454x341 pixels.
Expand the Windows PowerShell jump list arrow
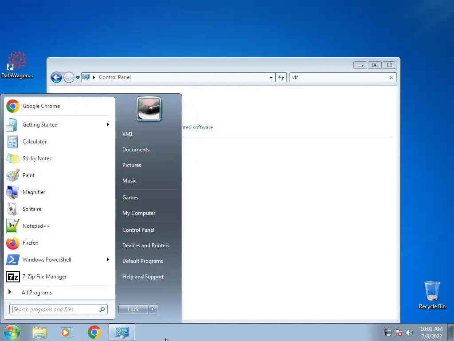(108, 259)
